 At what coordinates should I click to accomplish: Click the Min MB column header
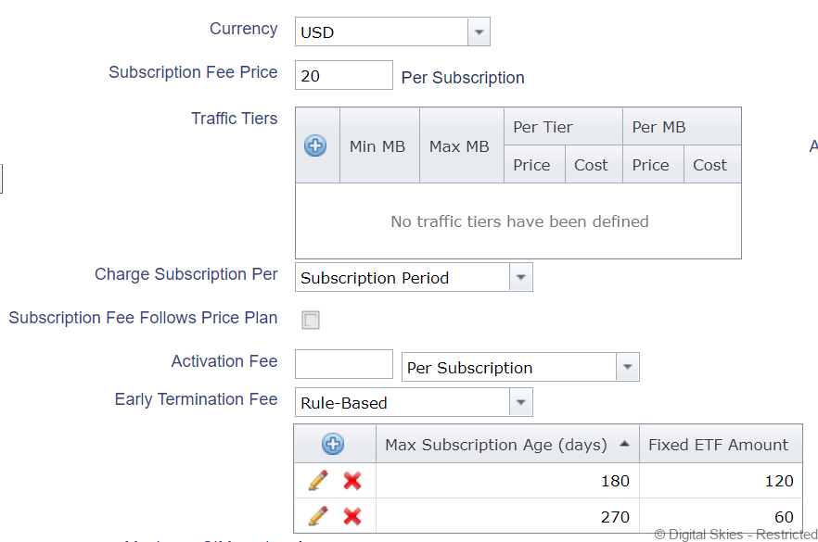377,146
